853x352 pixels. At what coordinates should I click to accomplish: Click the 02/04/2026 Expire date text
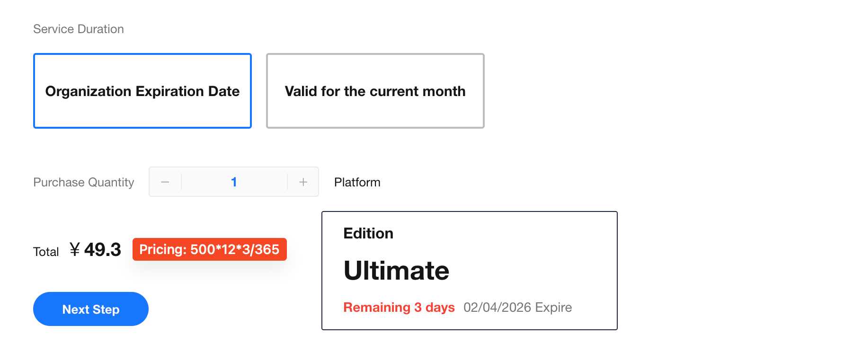(x=517, y=308)
